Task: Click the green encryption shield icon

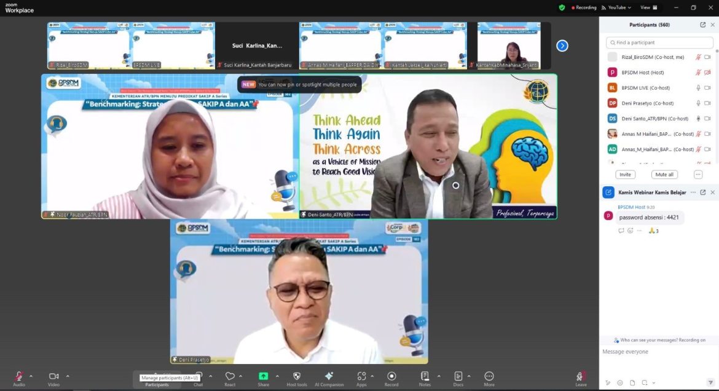Action: 562,7
